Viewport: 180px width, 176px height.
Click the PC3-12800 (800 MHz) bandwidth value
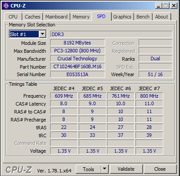coord(77,51)
